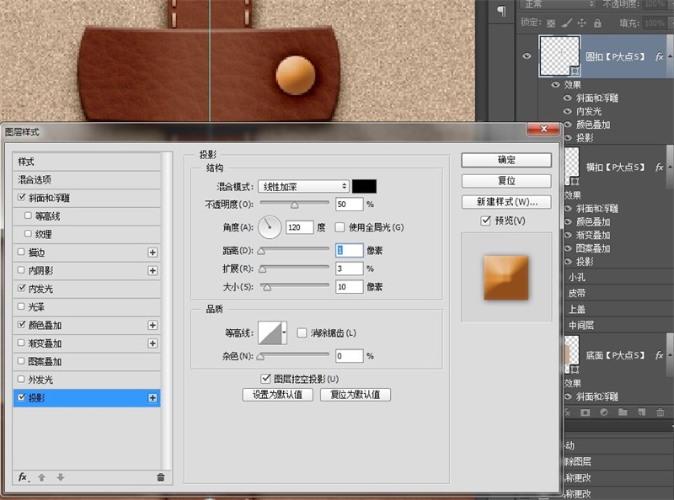Open the fx menu at dialog bottom-left
This screenshot has height=500, width=674.
tap(24, 477)
